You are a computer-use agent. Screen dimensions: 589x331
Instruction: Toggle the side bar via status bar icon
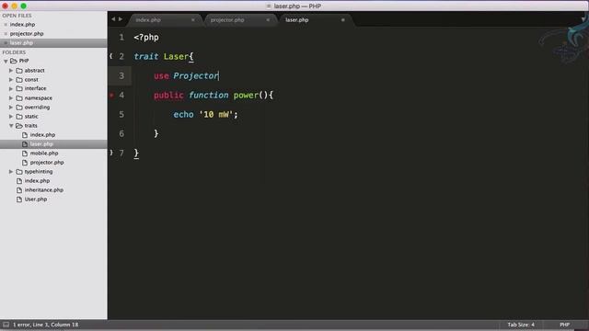(x=6, y=325)
